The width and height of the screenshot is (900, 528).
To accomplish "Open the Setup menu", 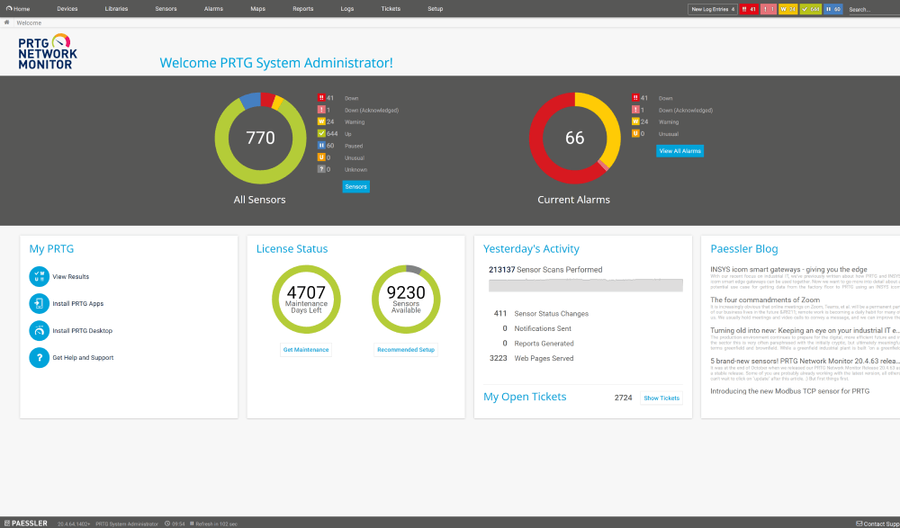I will (436, 9).
